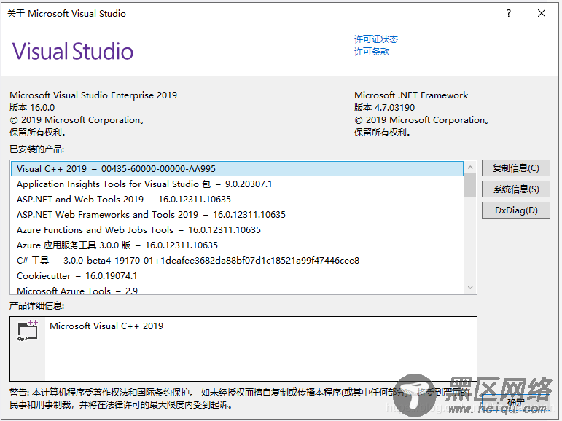The image size is (562, 421).
Task: Select the Cookiecutter 16.0.19074.1 row
Action: point(238,276)
